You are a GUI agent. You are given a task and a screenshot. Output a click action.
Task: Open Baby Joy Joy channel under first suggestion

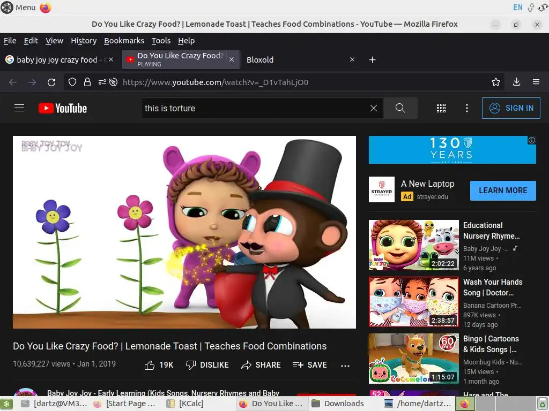pos(486,248)
